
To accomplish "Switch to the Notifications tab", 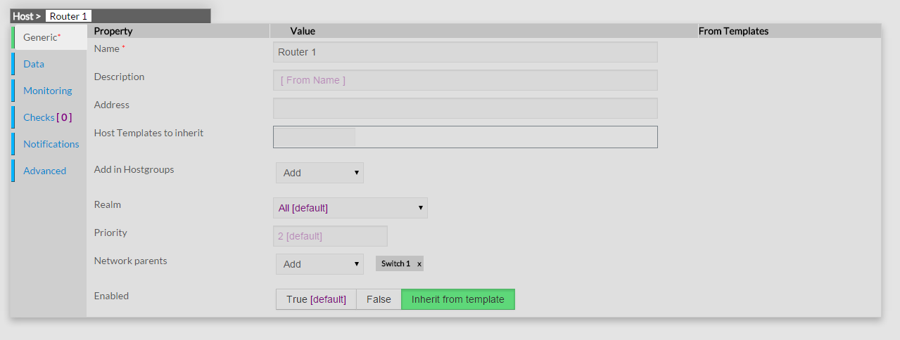I will coord(51,144).
